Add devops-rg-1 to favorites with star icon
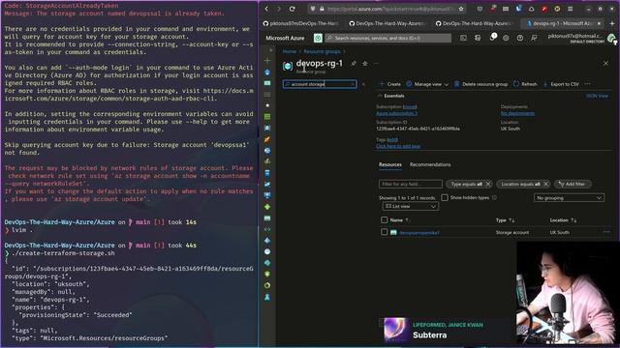Screen dimensions: 620x348 coord(365,64)
